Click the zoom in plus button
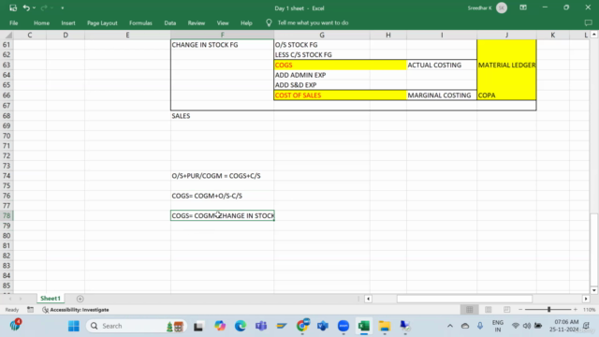 coord(576,310)
